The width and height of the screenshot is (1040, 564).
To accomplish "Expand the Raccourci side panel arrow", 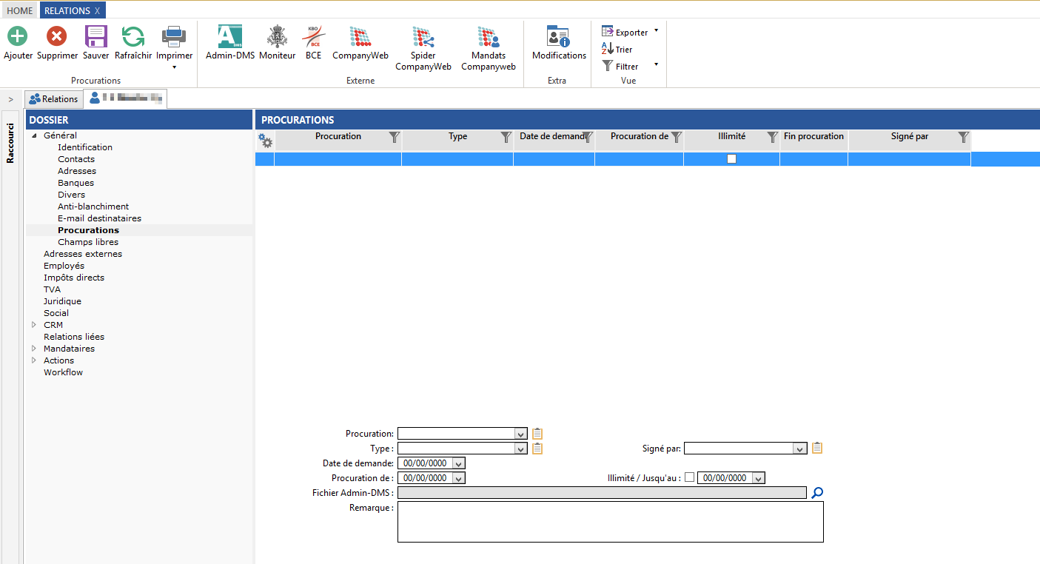I will click(10, 99).
